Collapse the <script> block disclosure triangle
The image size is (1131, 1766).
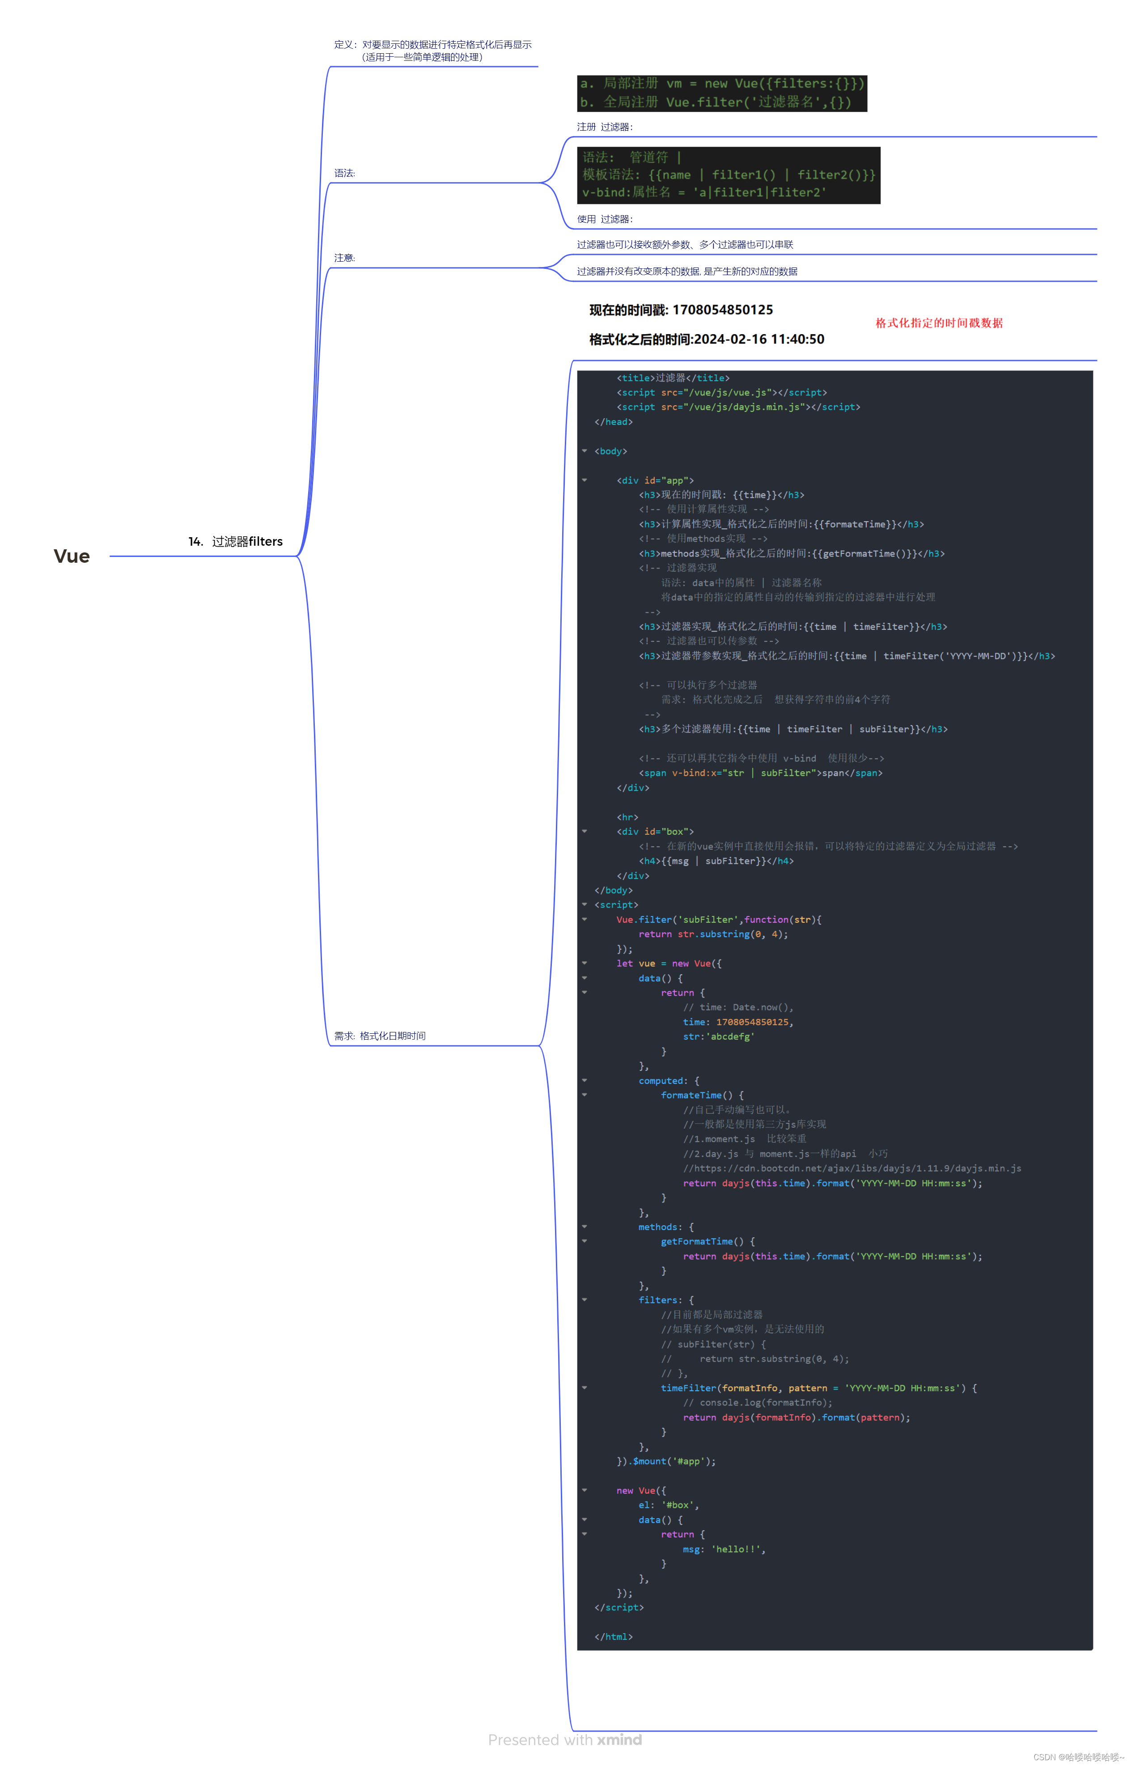pos(585,904)
